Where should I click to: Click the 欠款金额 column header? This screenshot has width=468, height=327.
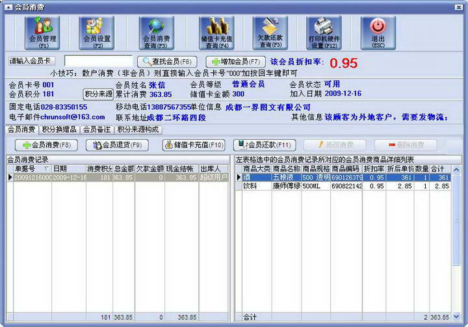[x=149, y=169]
